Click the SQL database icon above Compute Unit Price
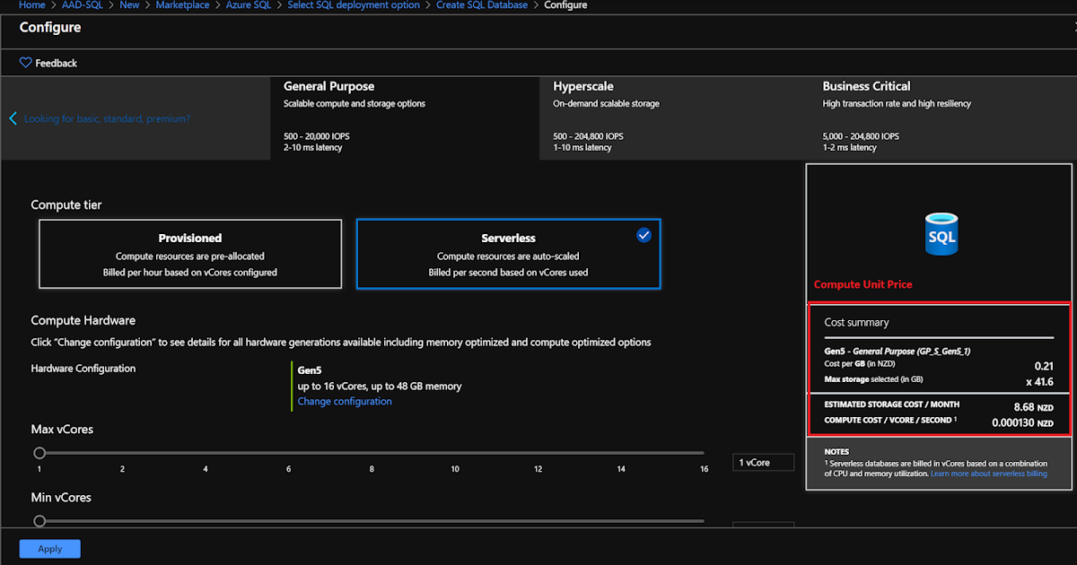Screen dimensions: 1077x565 [x=941, y=233]
